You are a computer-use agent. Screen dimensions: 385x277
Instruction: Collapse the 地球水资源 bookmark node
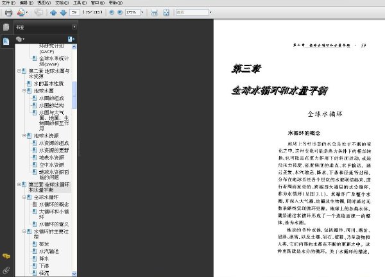[x=24, y=135]
